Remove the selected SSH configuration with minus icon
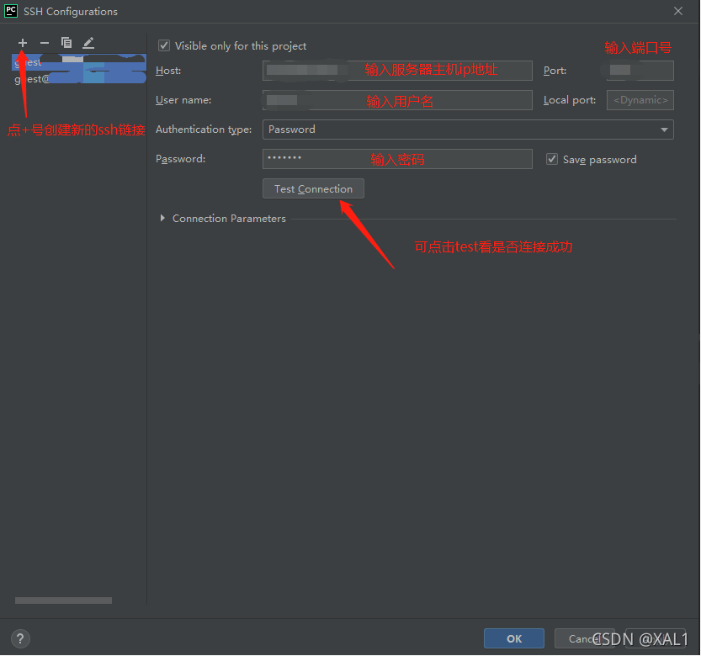The height and width of the screenshot is (656, 701). point(45,43)
